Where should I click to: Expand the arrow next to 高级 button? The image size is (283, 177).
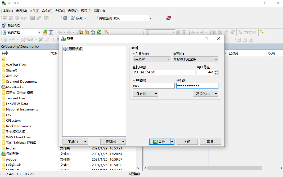[x=216, y=94]
